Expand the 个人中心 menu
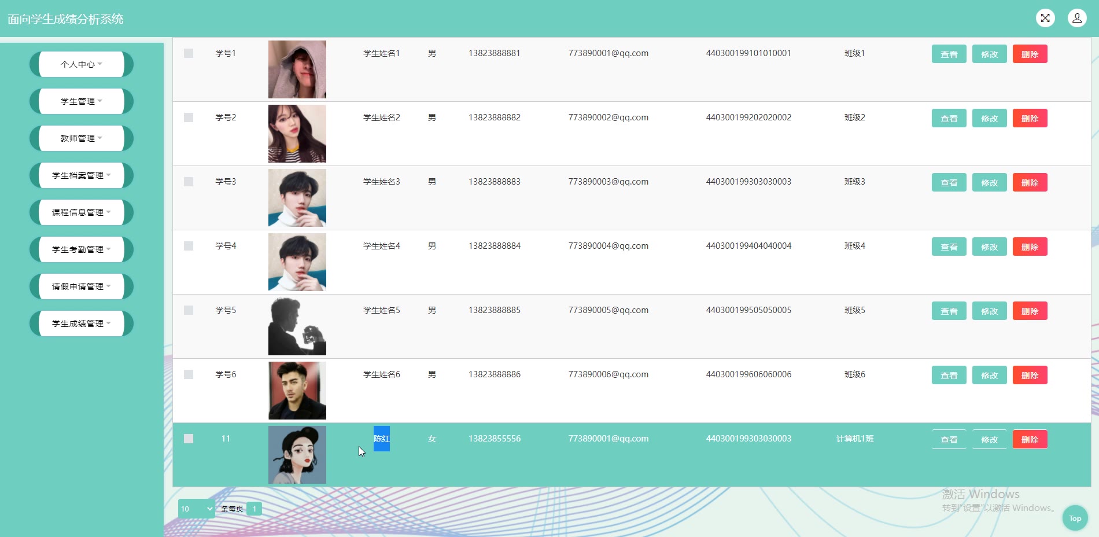The height and width of the screenshot is (537, 1099). pyautogui.click(x=81, y=64)
